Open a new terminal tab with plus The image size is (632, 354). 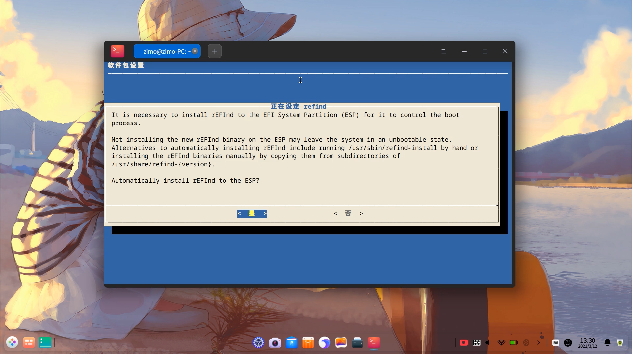coord(214,51)
